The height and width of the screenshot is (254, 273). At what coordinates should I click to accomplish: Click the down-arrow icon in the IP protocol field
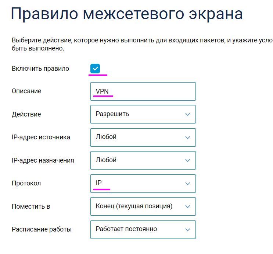pyautogui.click(x=188, y=184)
